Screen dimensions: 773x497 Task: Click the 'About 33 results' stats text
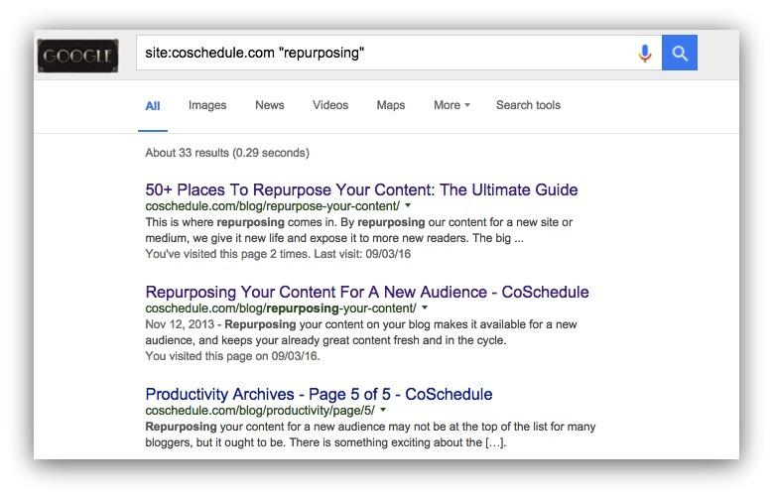coord(227,153)
